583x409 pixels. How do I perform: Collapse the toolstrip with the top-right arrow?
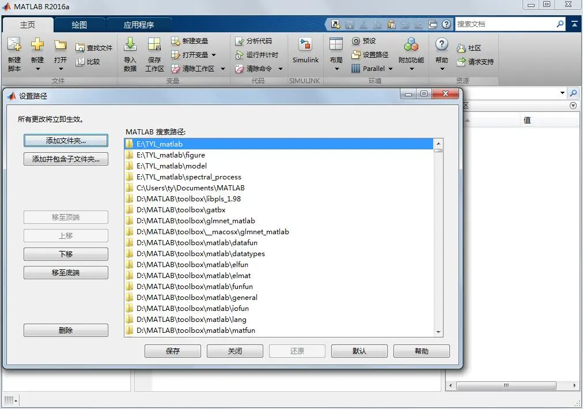pyautogui.click(x=574, y=24)
